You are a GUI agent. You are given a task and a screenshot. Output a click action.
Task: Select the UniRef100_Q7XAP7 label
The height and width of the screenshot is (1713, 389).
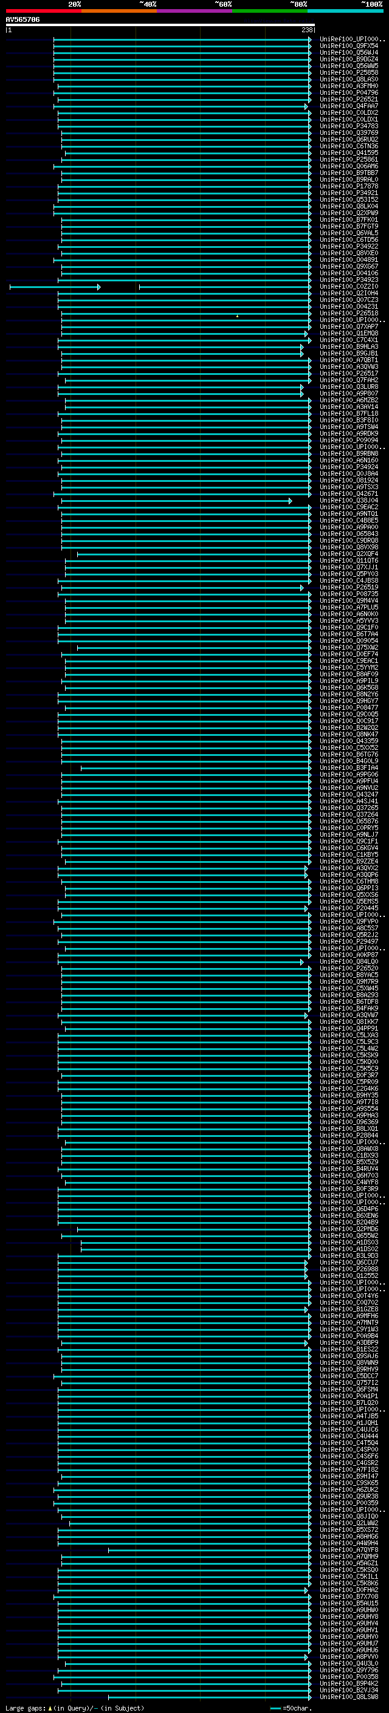348,326
